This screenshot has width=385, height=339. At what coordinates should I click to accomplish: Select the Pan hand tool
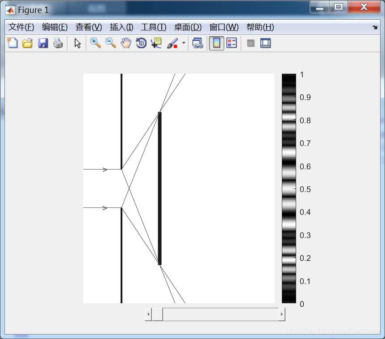[126, 43]
